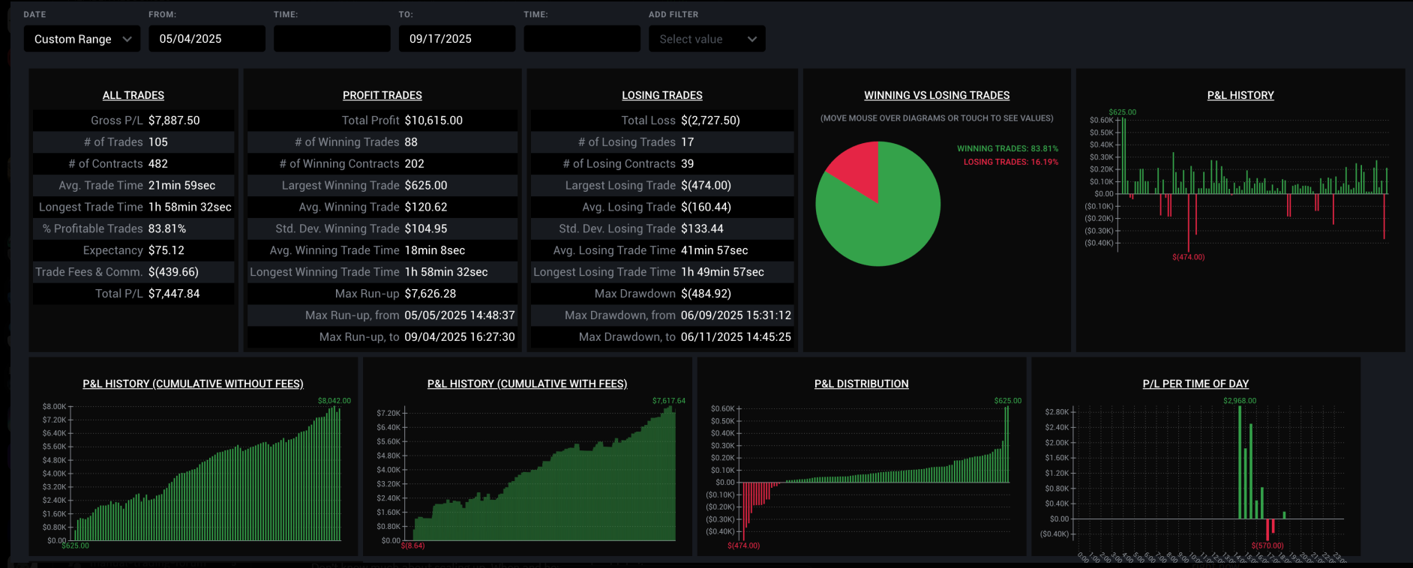Click the From date field showing 05/04/2025
This screenshot has width=1413, height=568.
206,39
